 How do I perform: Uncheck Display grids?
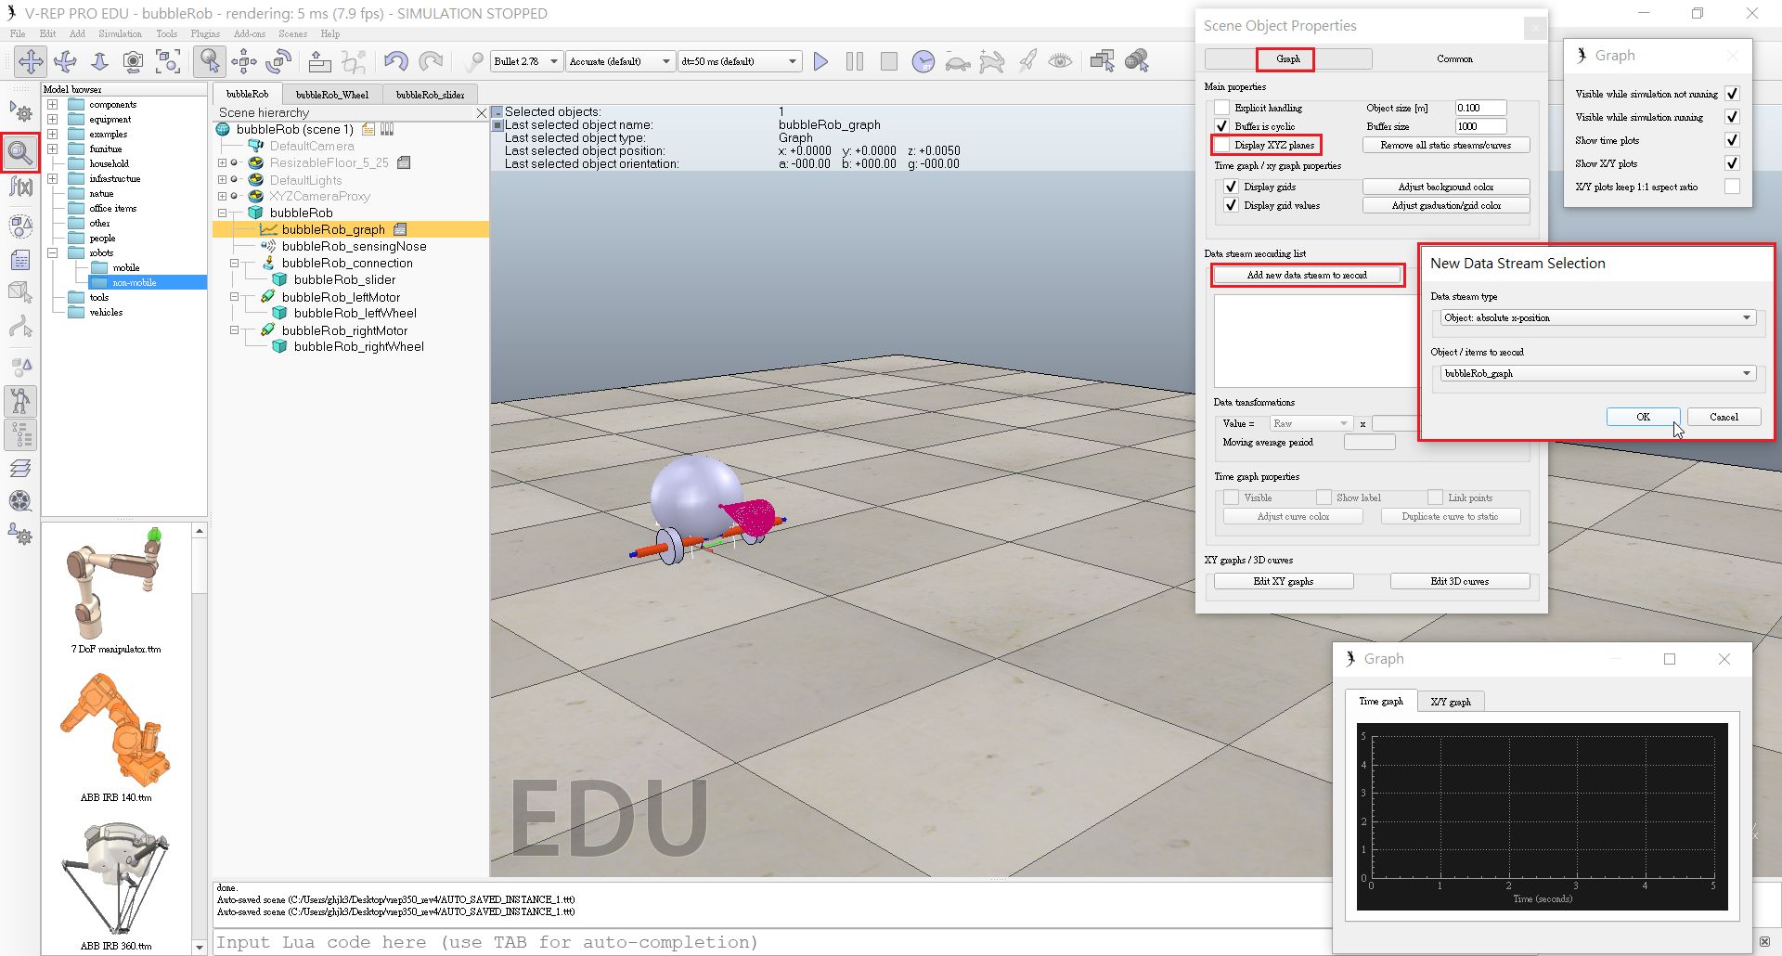pyautogui.click(x=1232, y=187)
